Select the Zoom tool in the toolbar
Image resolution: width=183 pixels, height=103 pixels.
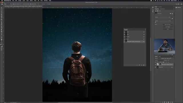[x=1, y=41]
